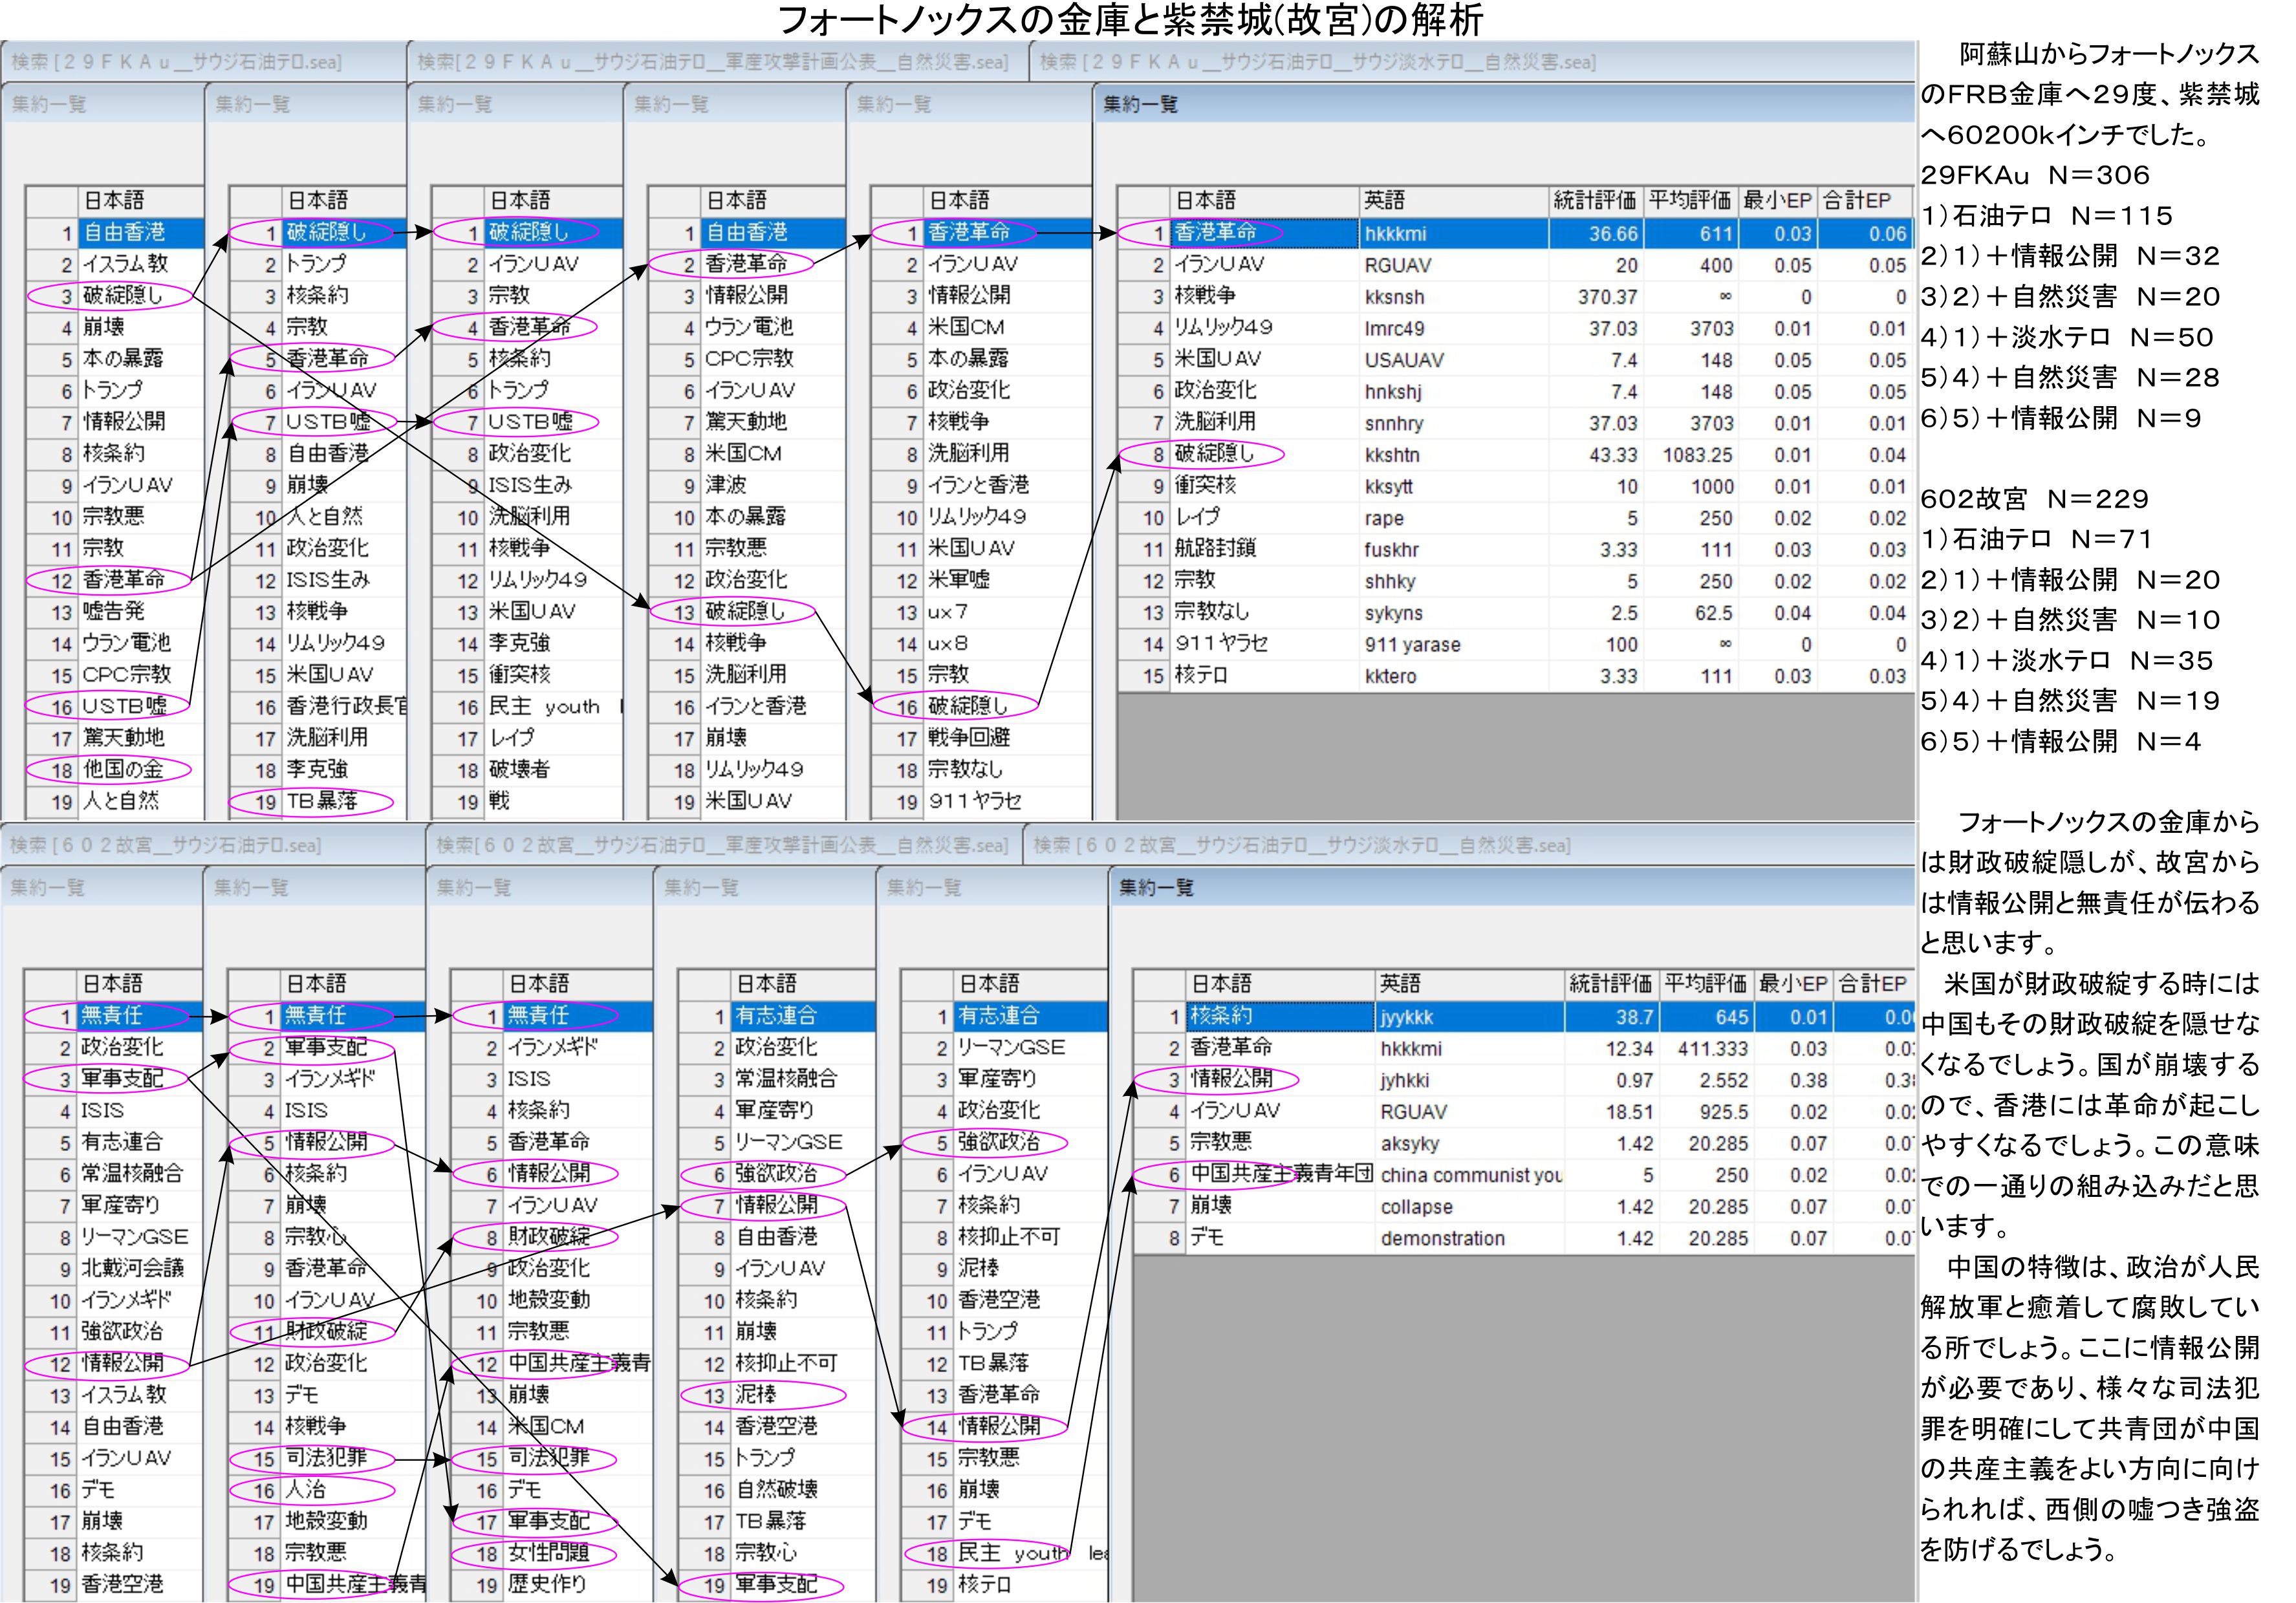The image size is (2296, 1603).
Task: Switch to 602故宮 サウジ淡水テロ 自然災害 search window
Action: [x=1301, y=845]
